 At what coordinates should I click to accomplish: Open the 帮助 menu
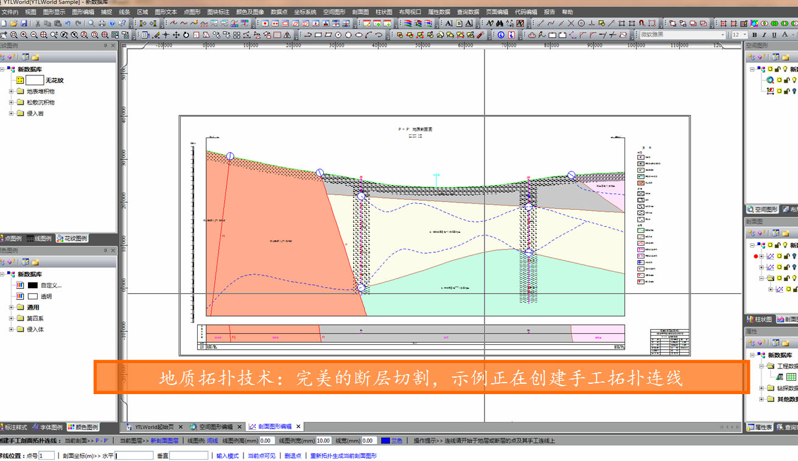coord(567,12)
